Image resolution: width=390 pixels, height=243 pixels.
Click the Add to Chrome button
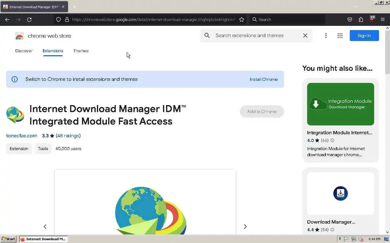pyautogui.click(x=262, y=111)
